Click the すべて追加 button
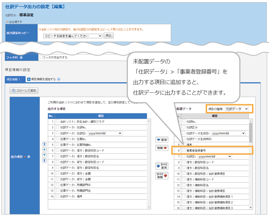The width and height of the screenshot is (269, 216). pyautogui.click(x=162, y=166)
